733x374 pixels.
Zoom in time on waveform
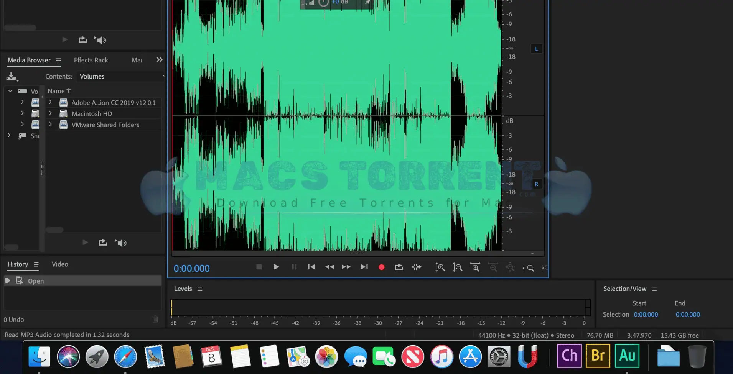click(x=475, y=267)
